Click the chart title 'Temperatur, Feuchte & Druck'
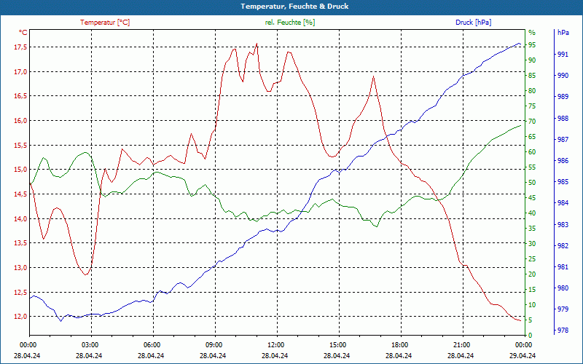This screenshot has width=583, height=364. [x=294, y=7]
